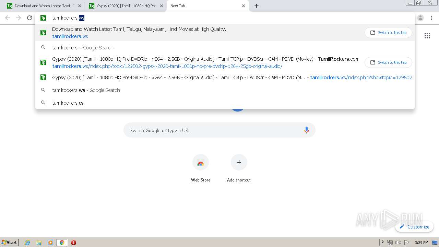The height and width of the screenshot is (247, 439).
Task: Show hidden system tray icons
Action: click(383, 243)
